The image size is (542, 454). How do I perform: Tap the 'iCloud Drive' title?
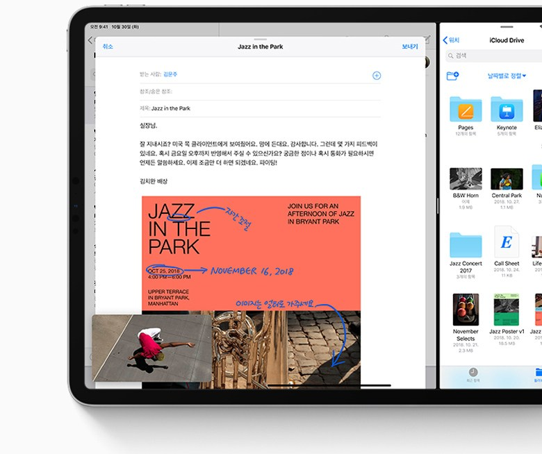[x=507, y=40]
